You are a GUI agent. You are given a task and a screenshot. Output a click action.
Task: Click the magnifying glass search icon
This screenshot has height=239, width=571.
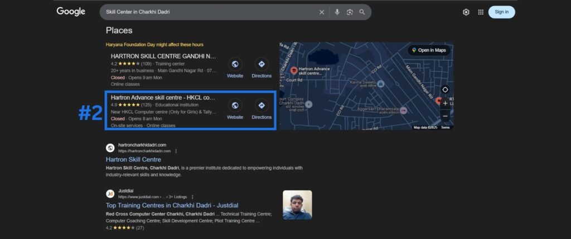[x=362, y=12]
